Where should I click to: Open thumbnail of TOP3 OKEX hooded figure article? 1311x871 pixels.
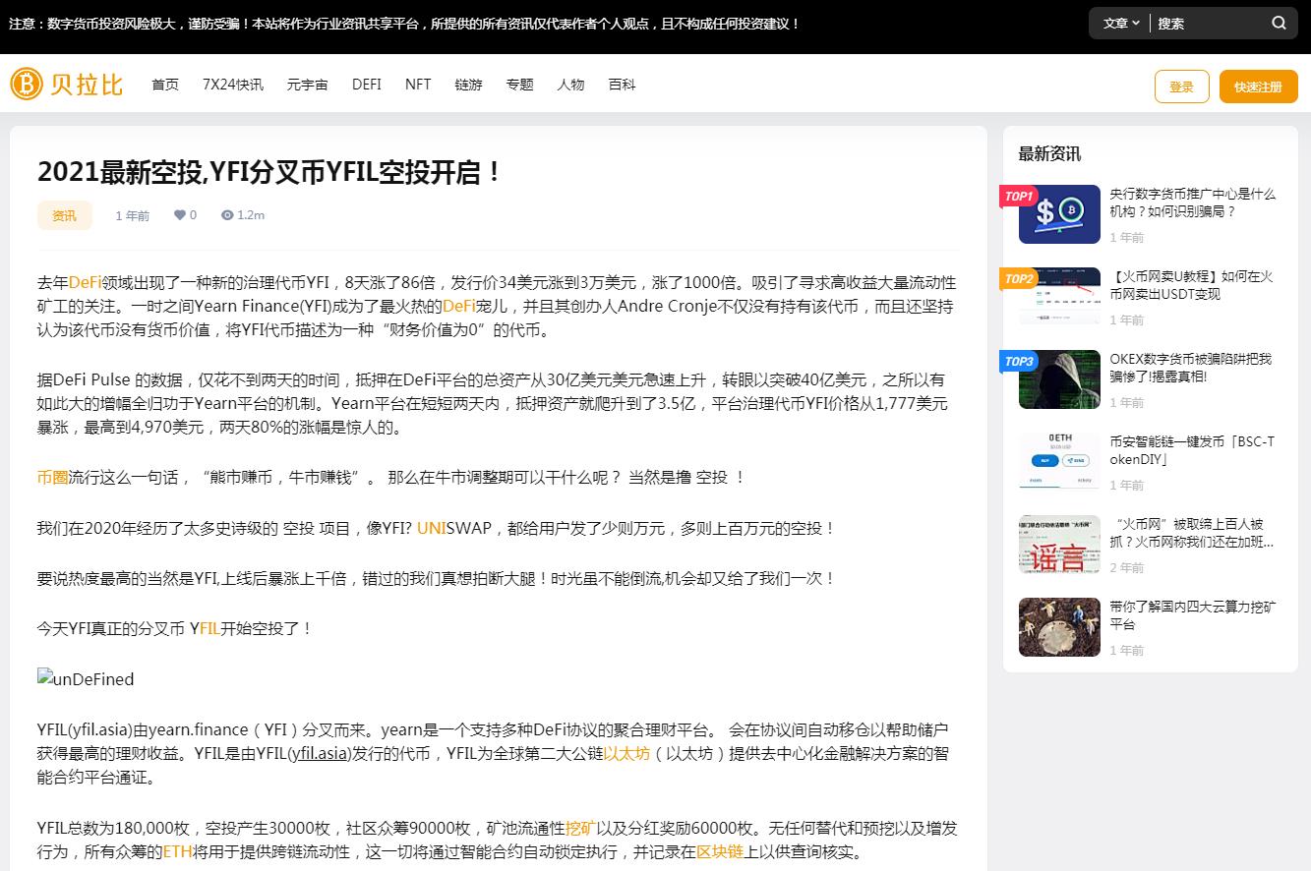(x=1059, y=378)
